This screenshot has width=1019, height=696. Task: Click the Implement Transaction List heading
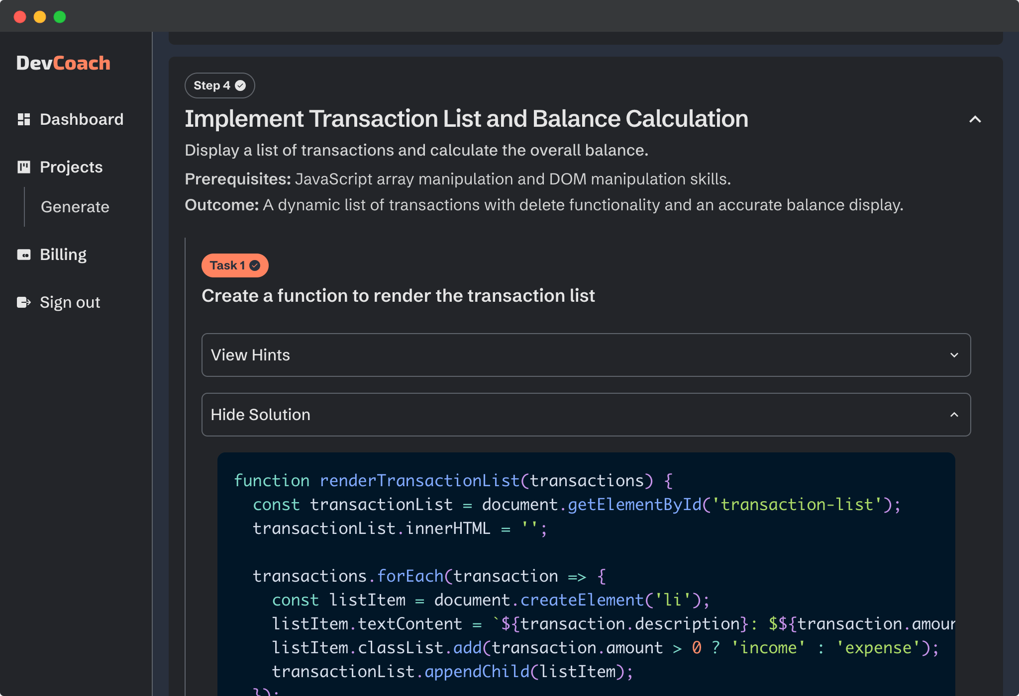(x=467, y=119)
